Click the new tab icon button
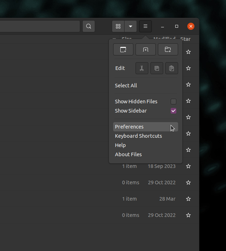 click(x=145, y=50)
